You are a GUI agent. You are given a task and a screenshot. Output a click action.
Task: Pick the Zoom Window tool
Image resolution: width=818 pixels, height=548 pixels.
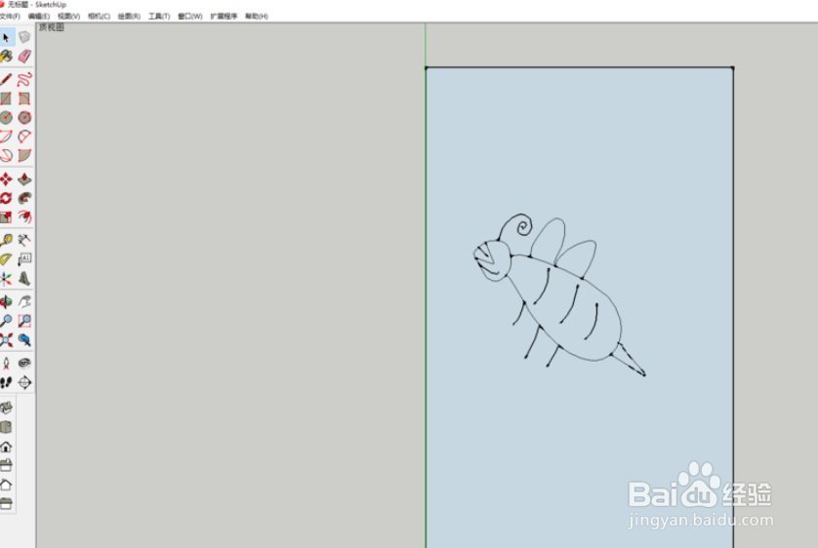click(x=24, y=321)
